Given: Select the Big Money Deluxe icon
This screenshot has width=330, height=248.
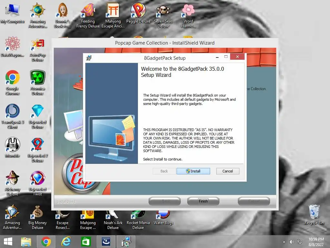Looking at the screenshot, I should (37, 217).
